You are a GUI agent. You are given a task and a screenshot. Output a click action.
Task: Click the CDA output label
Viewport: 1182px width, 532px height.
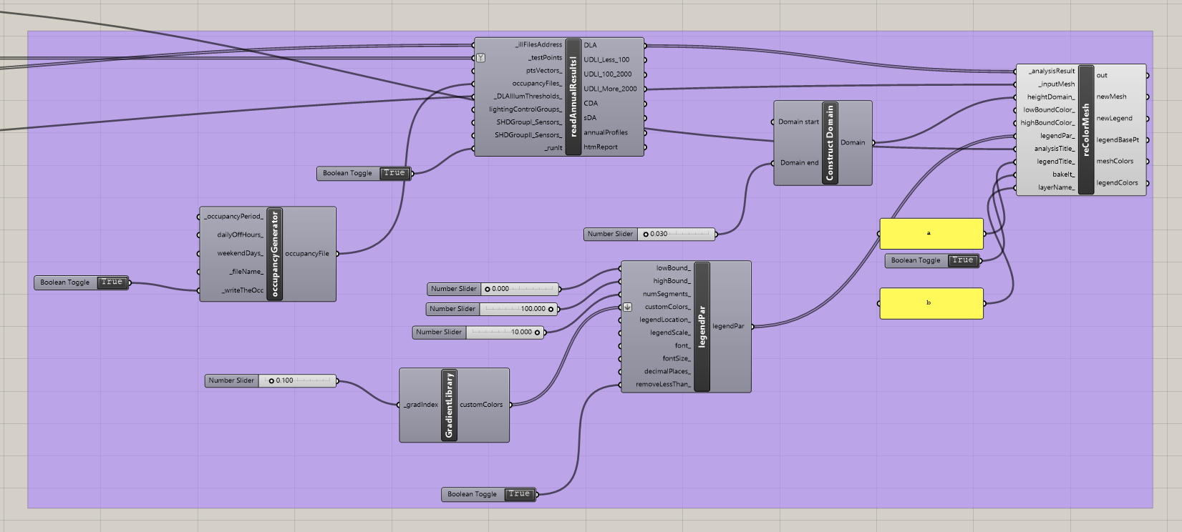pyautogui.click(x=591, y=103)
